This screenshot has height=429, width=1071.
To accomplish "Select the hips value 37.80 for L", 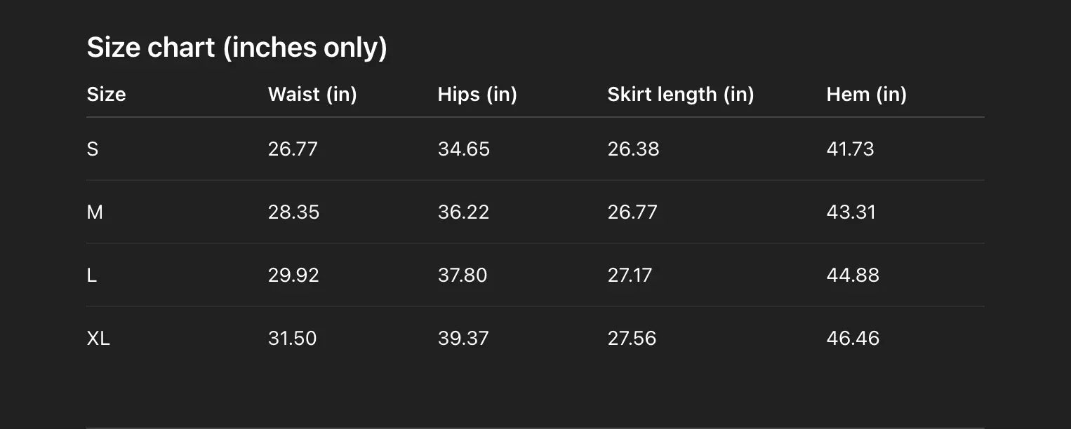I will point(462,275).
